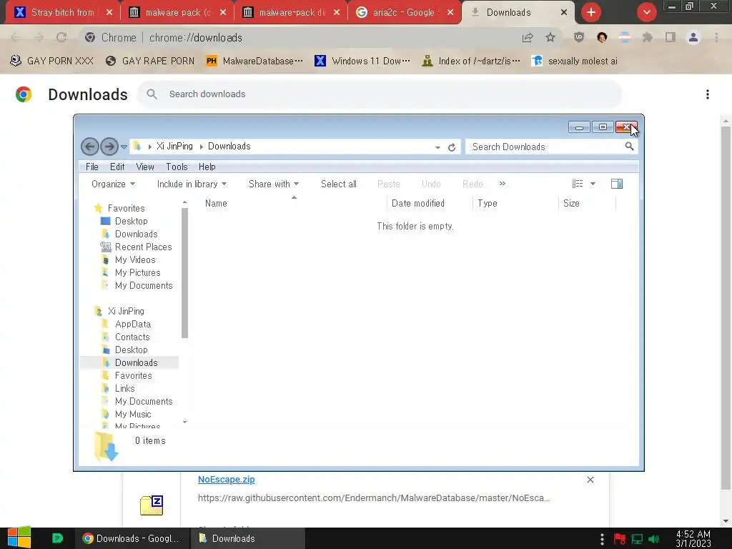Viewport: 732px width, 549px height.
Task: Click the Xi JinPing breadcrumb in the address bar
Action: pyautogui.click(x=174, y=146)
